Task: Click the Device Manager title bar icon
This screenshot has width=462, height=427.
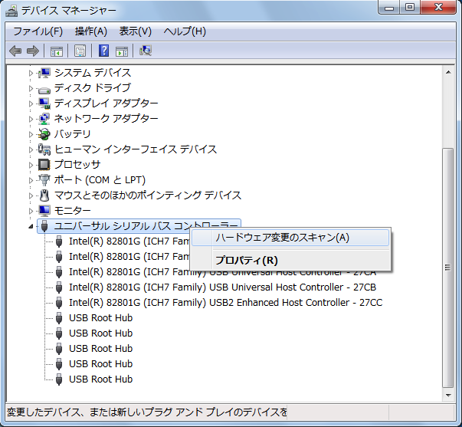Action: tap(11, 11)
